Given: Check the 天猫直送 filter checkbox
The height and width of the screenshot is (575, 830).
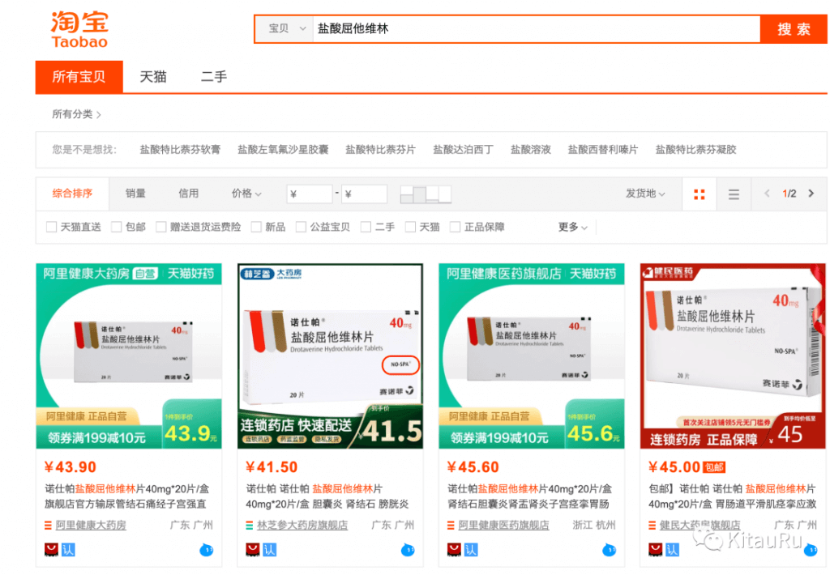Looking at the screenshot, I should (52, 228).
